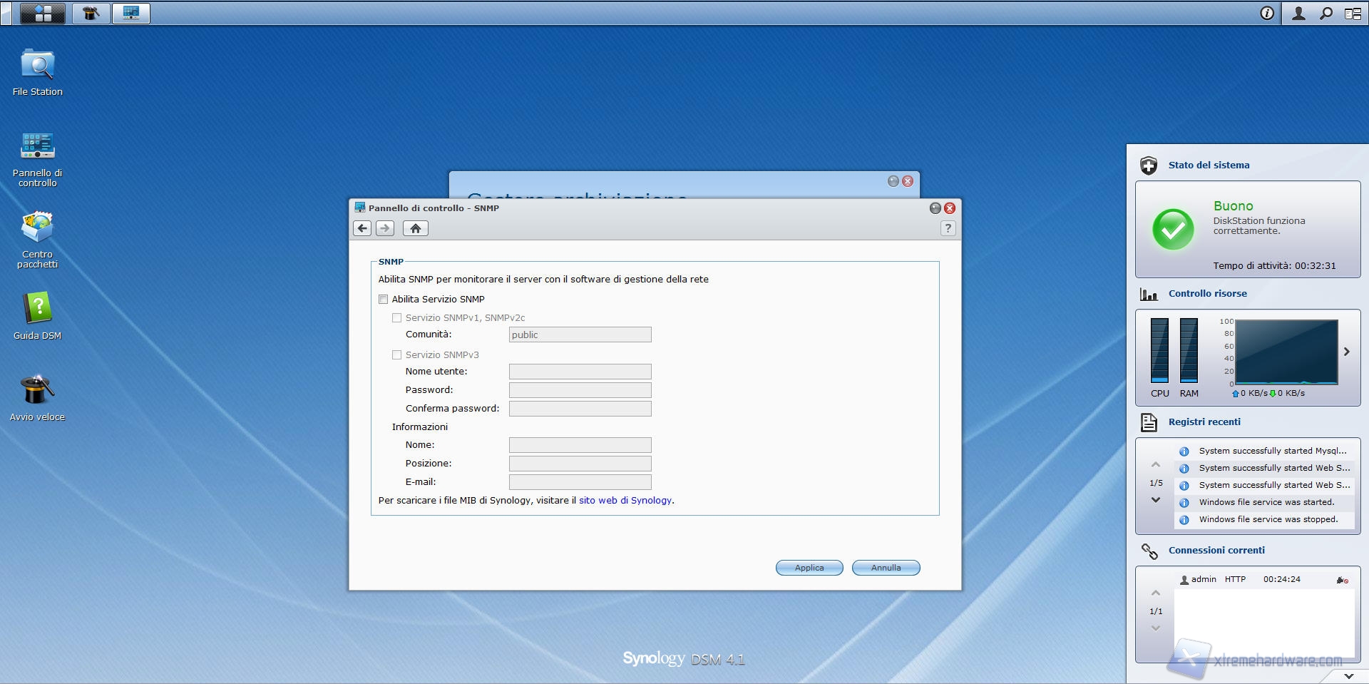Click the main menu grid button

point(43,13)
